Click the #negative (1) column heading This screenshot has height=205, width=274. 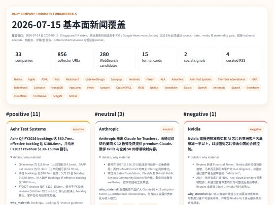tap(200, 114)
